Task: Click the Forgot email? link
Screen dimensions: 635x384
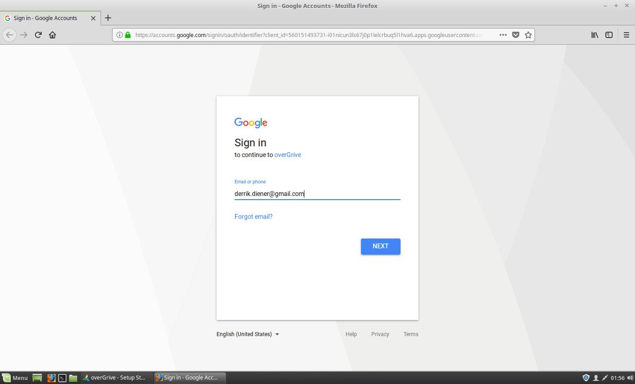Action: [x=253, y=217]
